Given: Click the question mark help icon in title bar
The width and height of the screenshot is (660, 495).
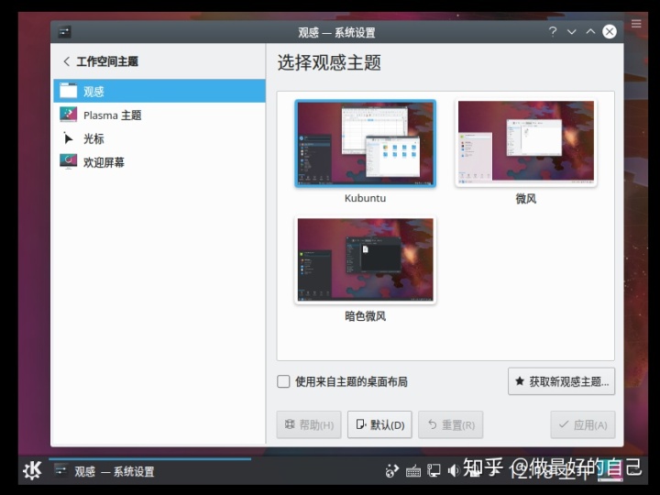Looking at the screenshot, I should (553, 31).
